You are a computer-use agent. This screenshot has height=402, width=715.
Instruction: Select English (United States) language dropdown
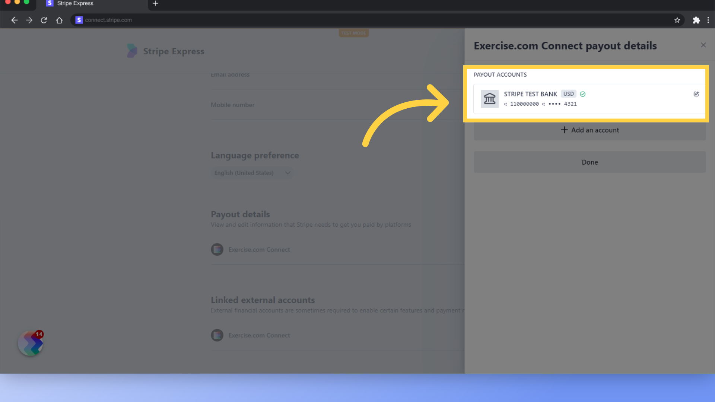pos(252,173)
